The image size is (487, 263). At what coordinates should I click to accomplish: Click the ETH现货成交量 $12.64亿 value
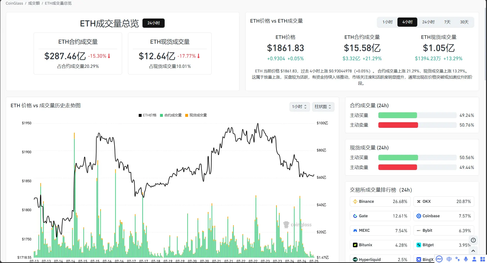[x=157, y=56]
